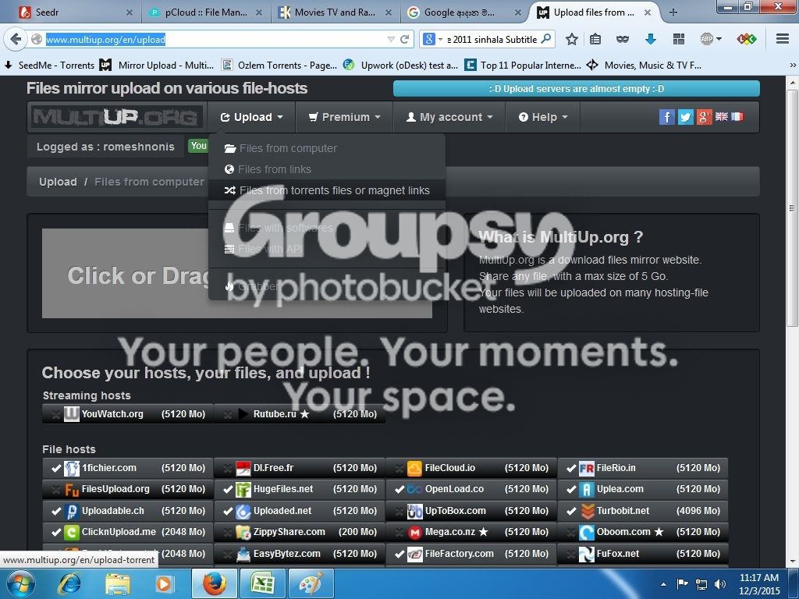The width and height of the screenshot is (799, 599).
Task: Toggle the Uploaded.net host checkbox
Action: click(x=228, y=511)
